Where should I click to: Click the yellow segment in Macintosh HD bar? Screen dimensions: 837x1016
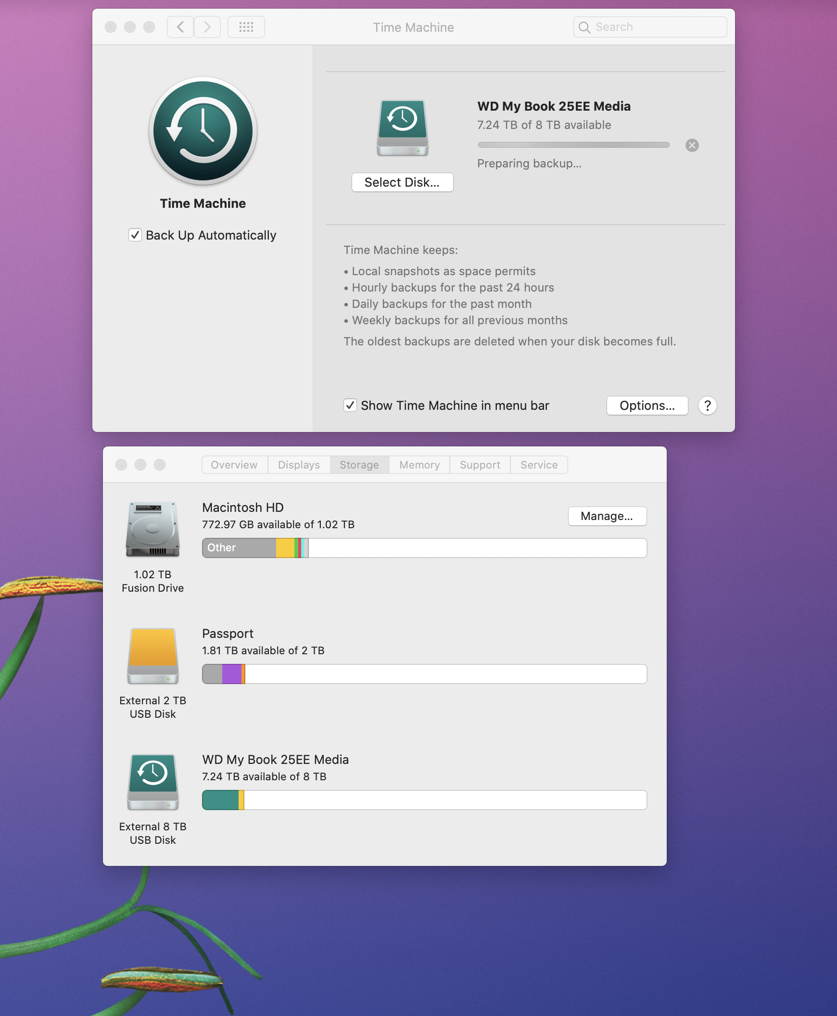click(285, 548)
